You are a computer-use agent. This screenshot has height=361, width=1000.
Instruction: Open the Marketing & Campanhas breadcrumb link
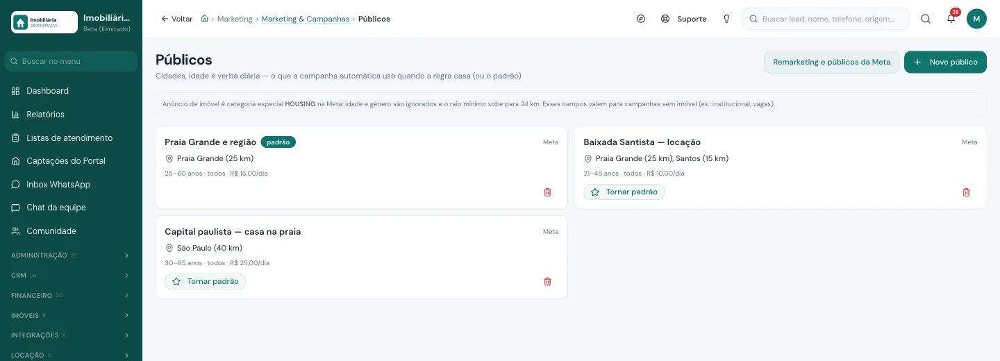click(306, 19)
